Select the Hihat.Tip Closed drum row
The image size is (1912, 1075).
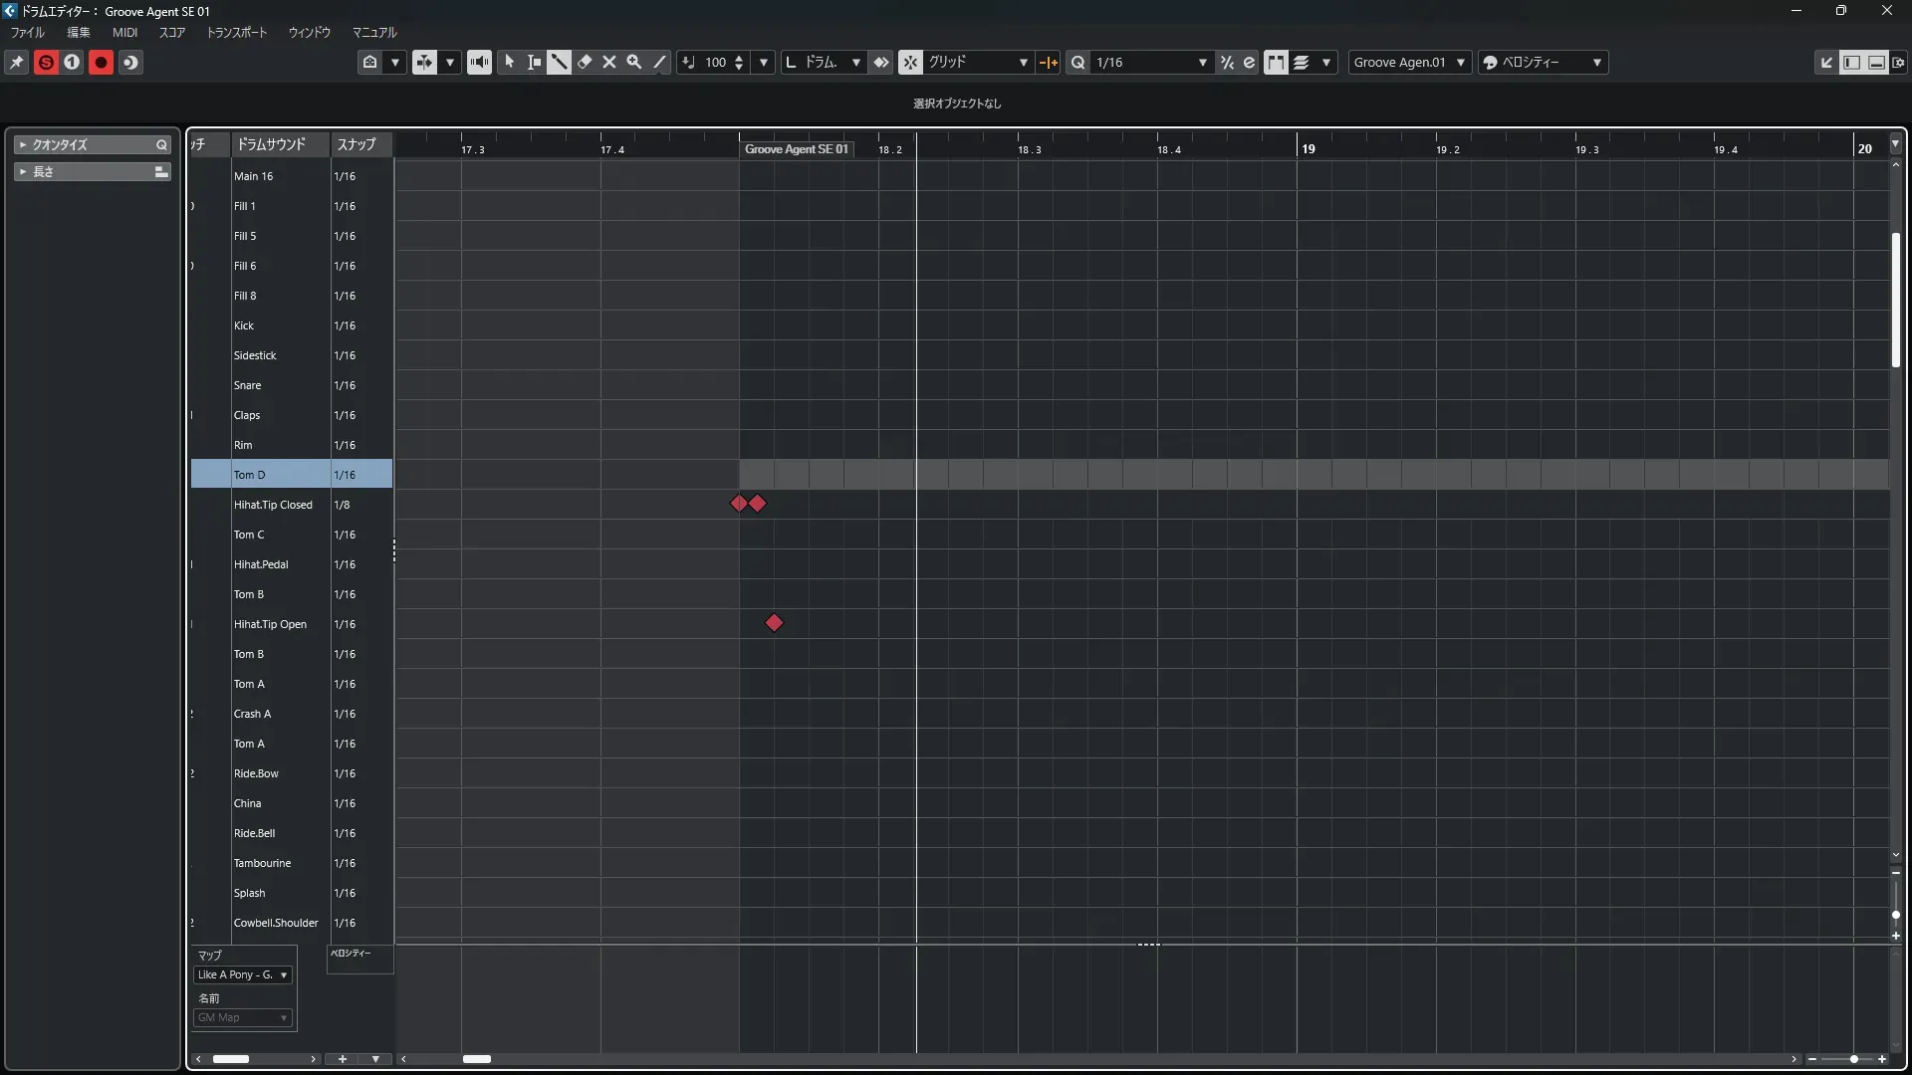tap(273, 505)
